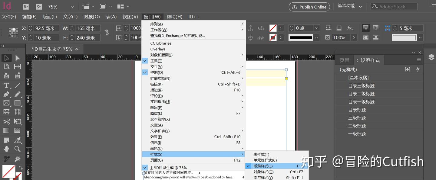Select the Eyedropper tool
The height and width of the screenshot is (180, 436).
pyautogui.click(x=17, y=140)
